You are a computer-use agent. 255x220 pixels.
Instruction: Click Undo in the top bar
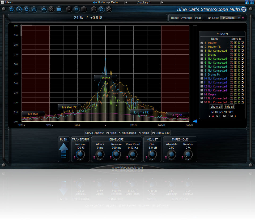click(x=99, y=2)
